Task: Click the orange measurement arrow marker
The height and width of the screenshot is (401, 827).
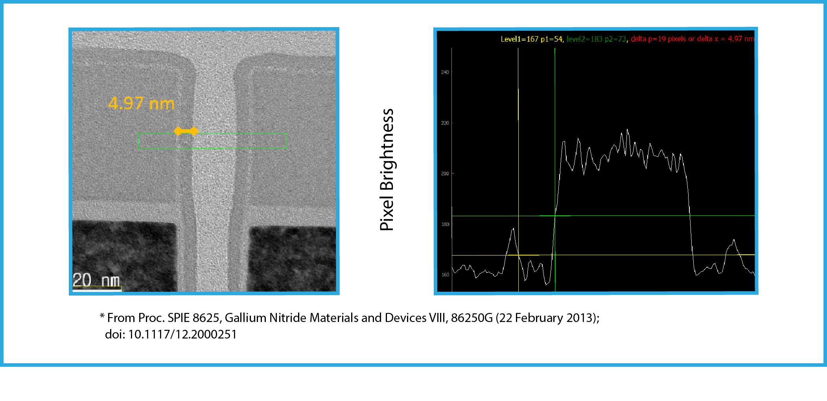Action: (186, 131)
